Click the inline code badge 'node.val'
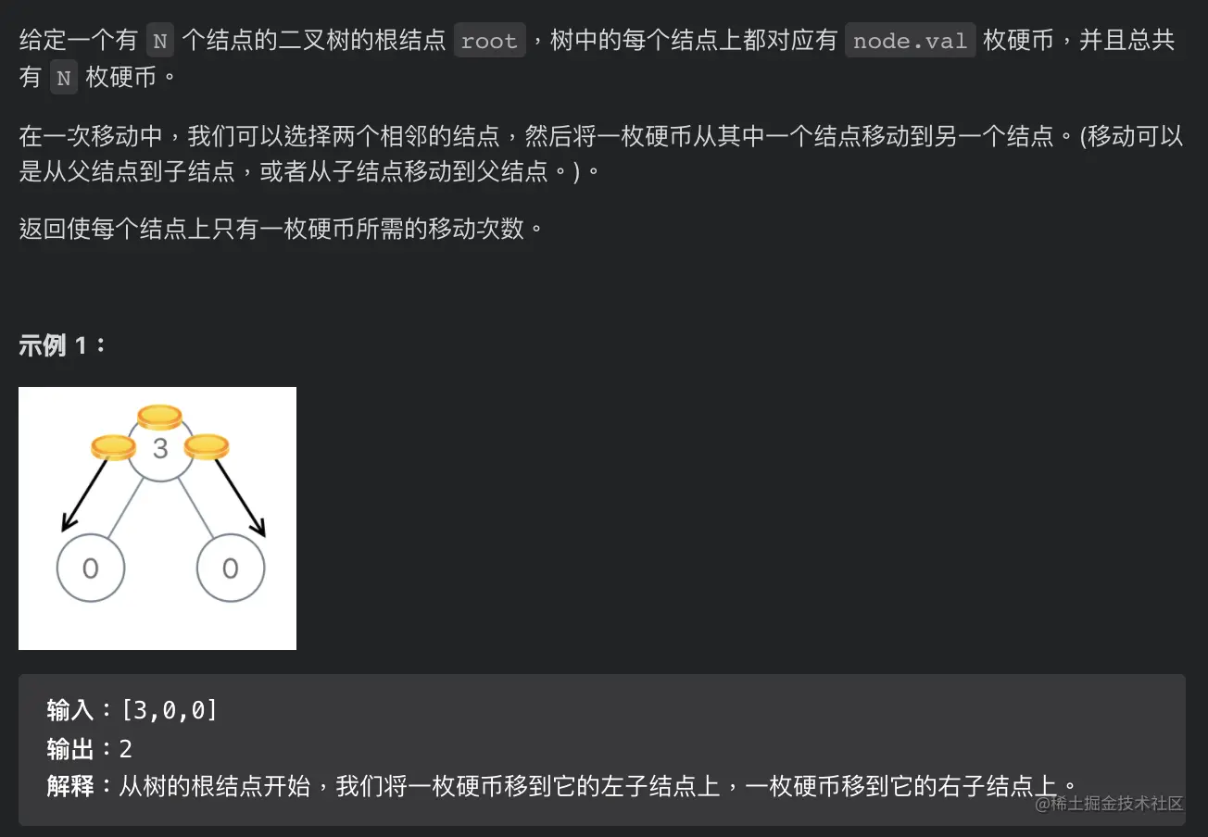1208x837 pixels. (910, 42)
